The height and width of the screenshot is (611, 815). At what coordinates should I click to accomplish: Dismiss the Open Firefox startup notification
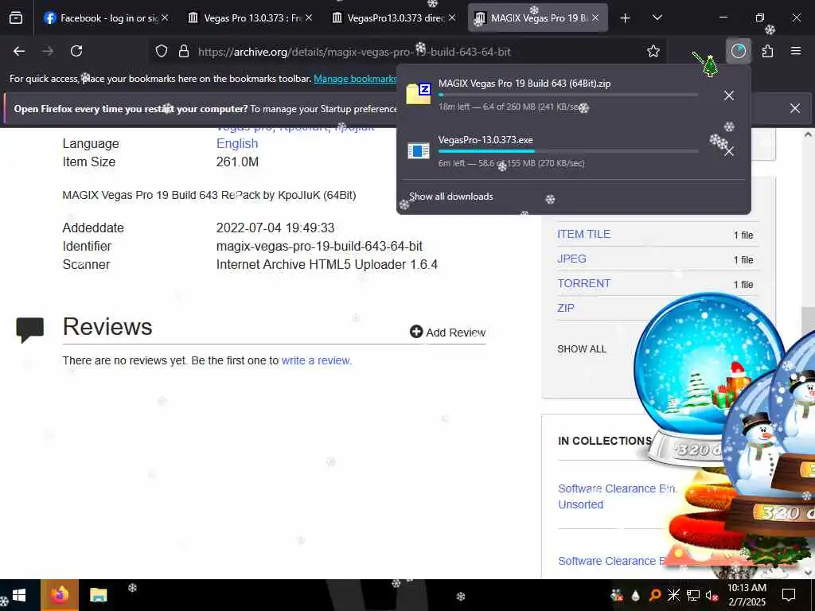[x=795, y=108]
